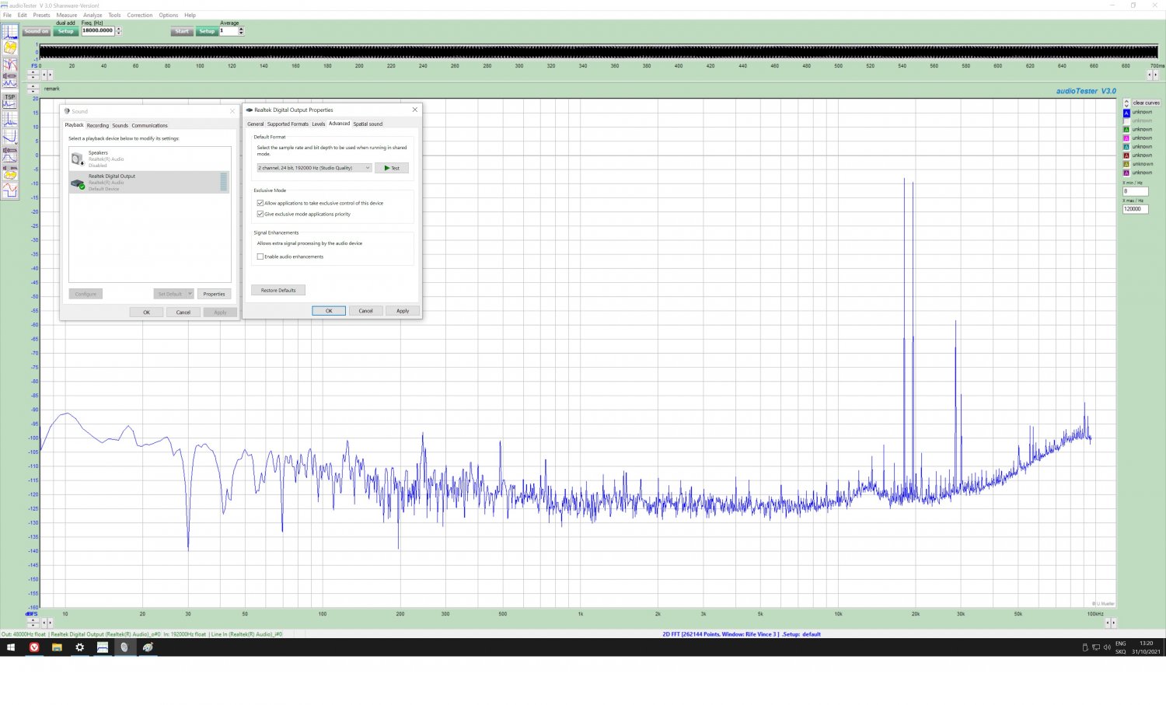Open the Correction menu
The image size is (1166, 705).
point(140,15)
